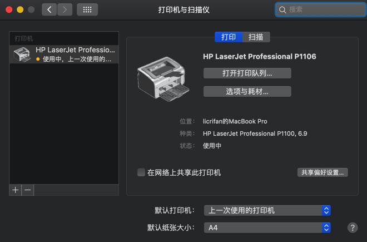Click the orange status dot in the printer row
367x242 pixels.
(x=38, y=59)
